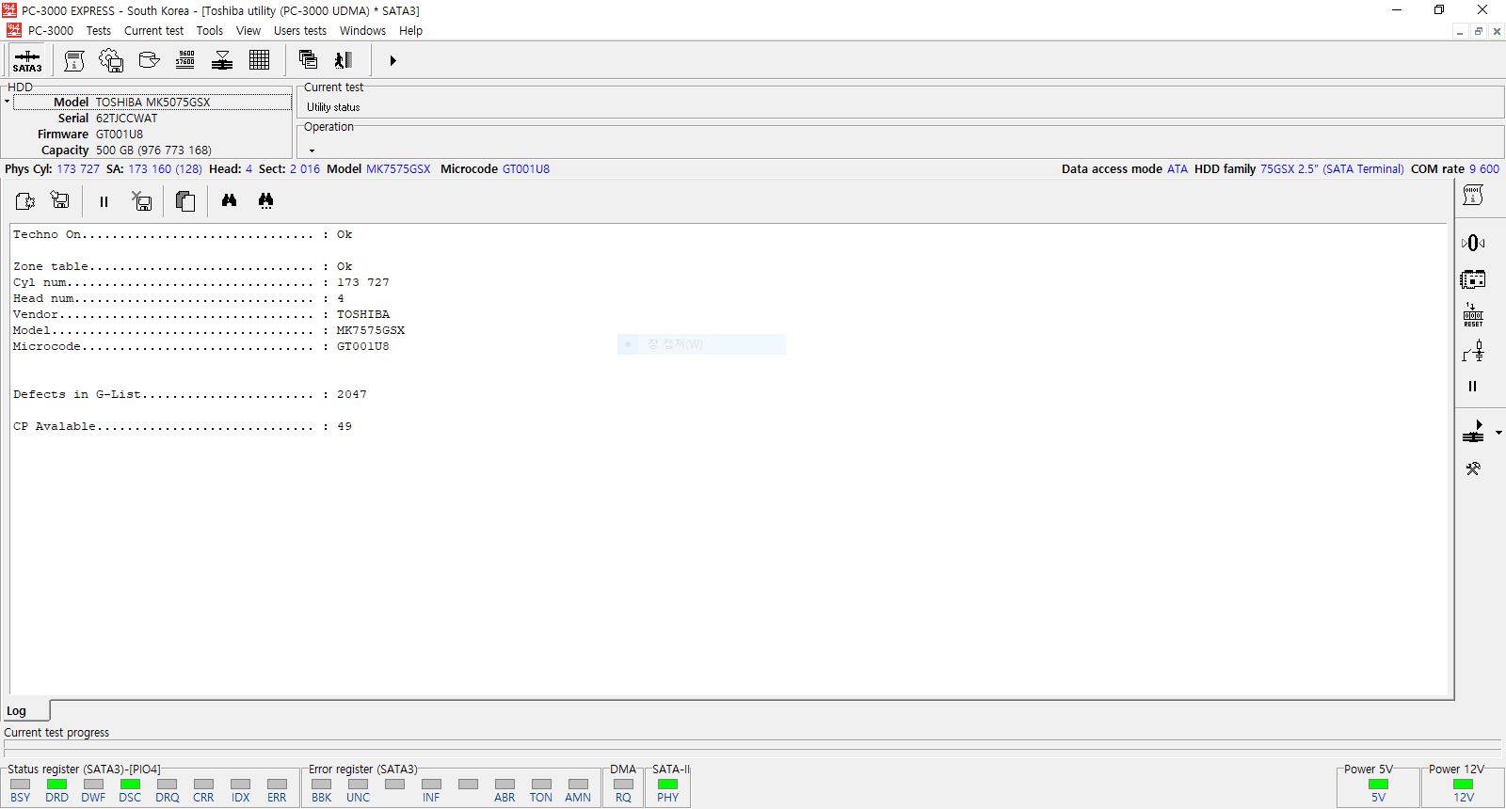Click the copy log pages icon
Image resolution: width=1506 pixels, height=809 pixels.
click(185, 200)
